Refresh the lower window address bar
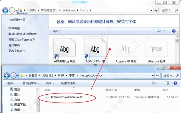 click(x=157, y=75)
